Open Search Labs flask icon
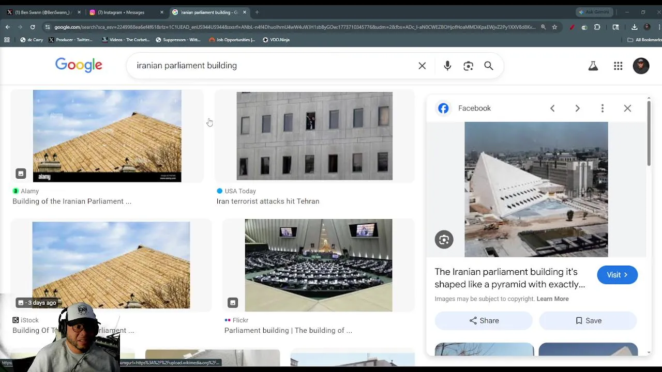Image resolution: width=662 pixels, height=372 pixels. point(593,66)
